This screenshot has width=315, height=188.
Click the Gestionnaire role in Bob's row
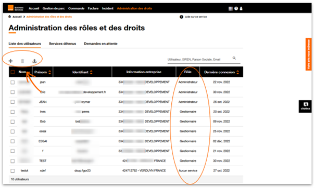(x=188, y=122)
